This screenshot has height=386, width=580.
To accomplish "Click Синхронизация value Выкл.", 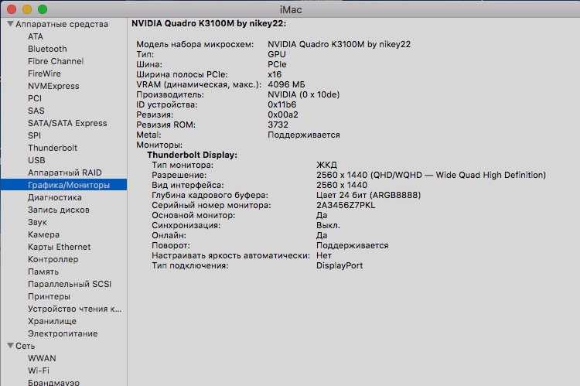I will [x=328, y=225].
